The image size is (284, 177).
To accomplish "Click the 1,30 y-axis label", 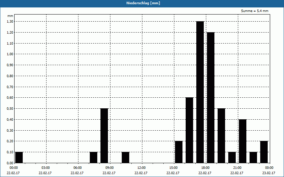I will [10, 22].
